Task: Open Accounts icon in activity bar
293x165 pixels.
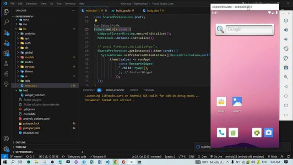Action: 6,138
